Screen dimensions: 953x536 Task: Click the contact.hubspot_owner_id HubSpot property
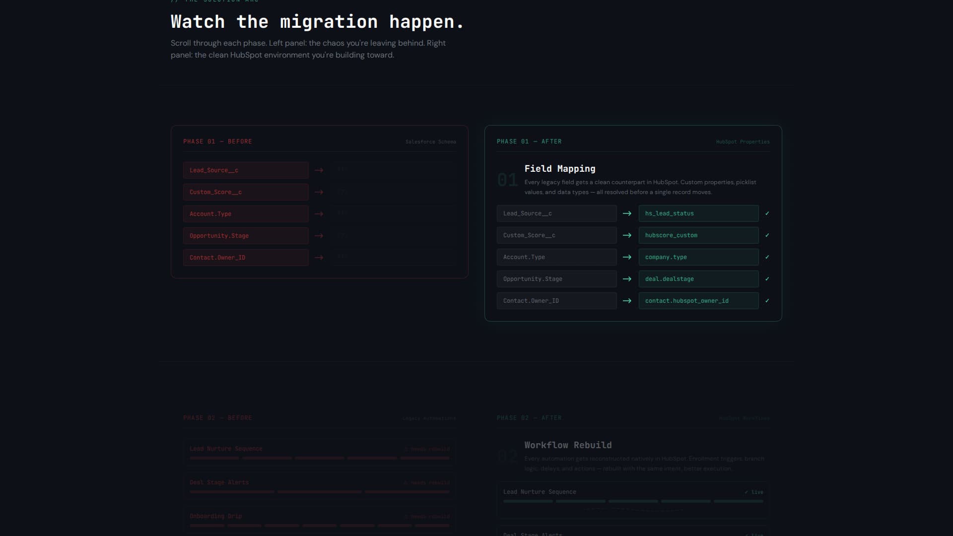(x=699, y=301)
